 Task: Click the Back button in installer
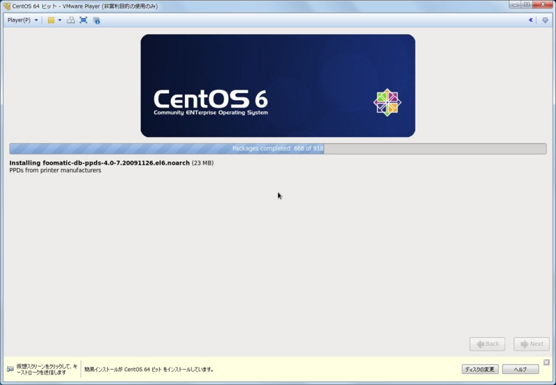click(x=487, y=344)
